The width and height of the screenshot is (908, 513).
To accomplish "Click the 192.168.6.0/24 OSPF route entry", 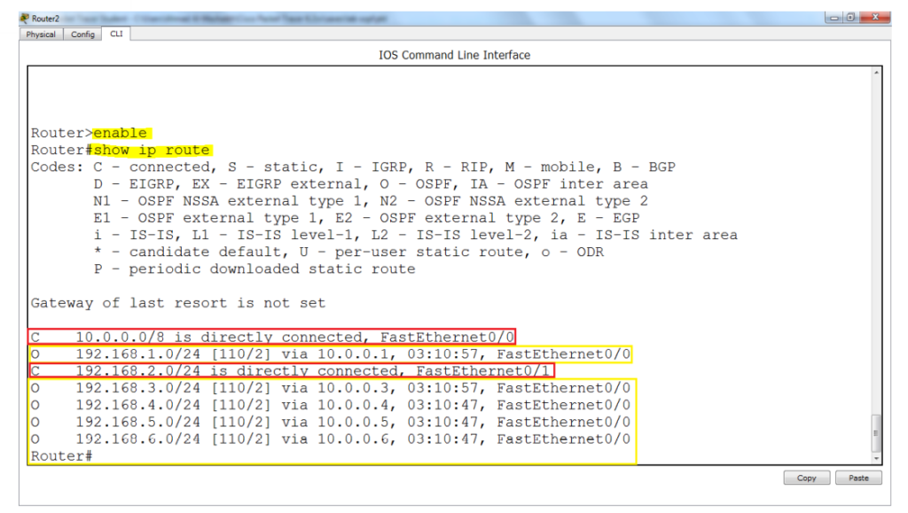I will click(x=330, y=439).
